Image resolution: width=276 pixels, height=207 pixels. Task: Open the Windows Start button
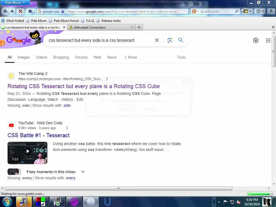pyautogui.click(x=7, y=202)
